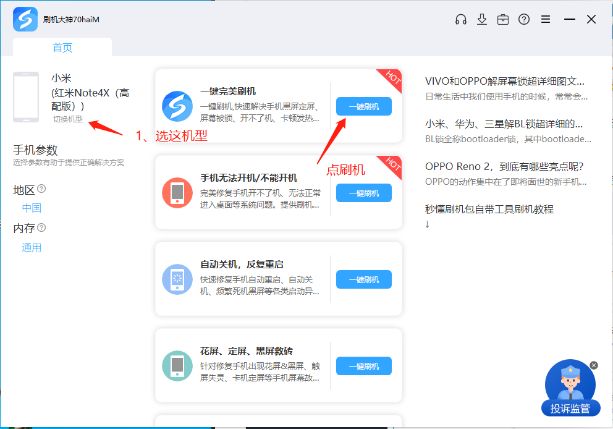The width and height of the screenshot is (613, 429).
Task: Click the 花屏、定屏 teal phone icon
Action: pyautogui.click(x=177, y=366)
